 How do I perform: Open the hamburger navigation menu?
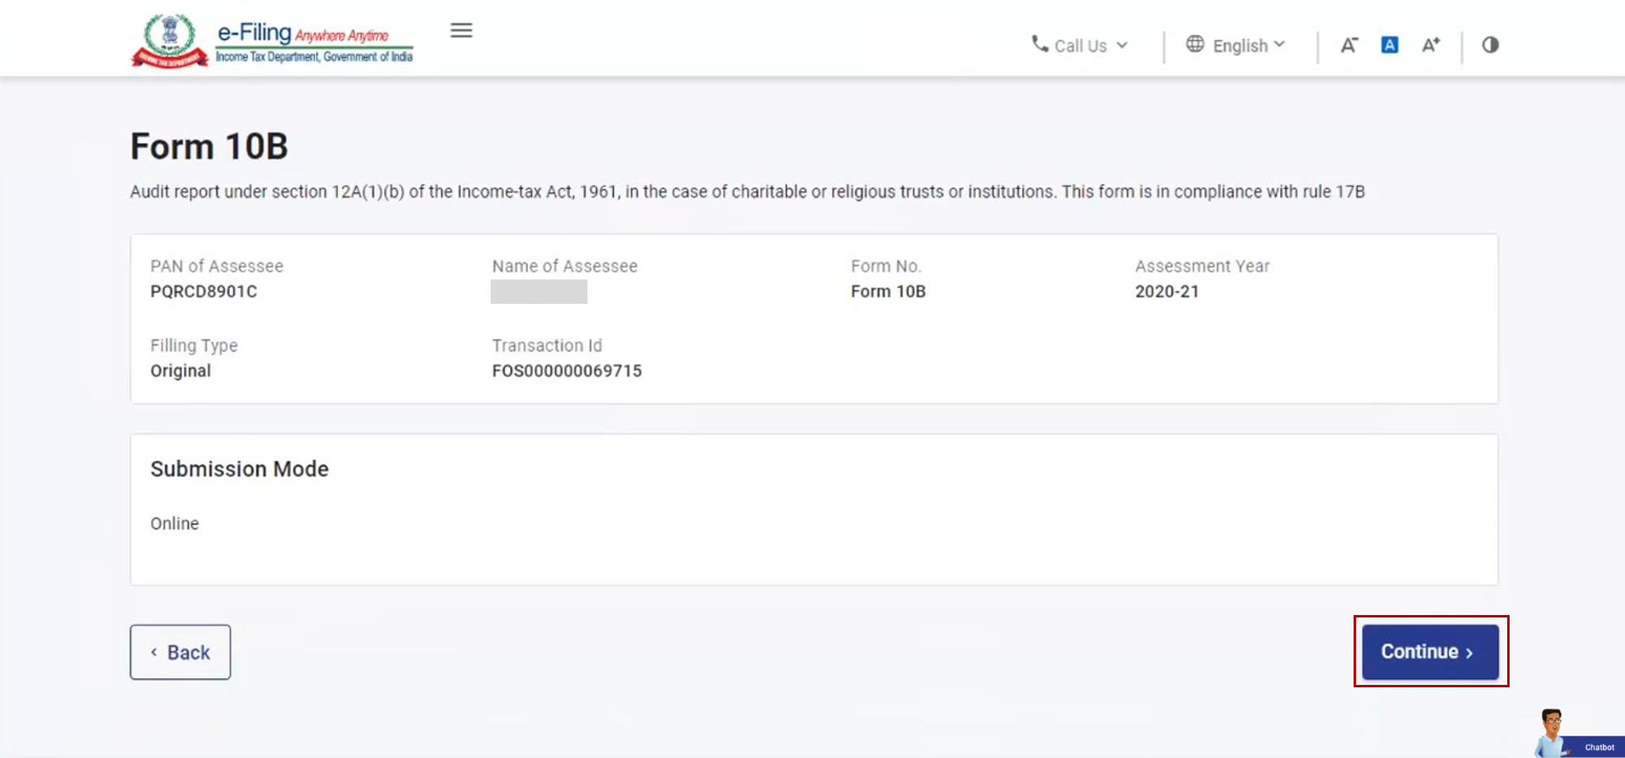pos(461,31)
